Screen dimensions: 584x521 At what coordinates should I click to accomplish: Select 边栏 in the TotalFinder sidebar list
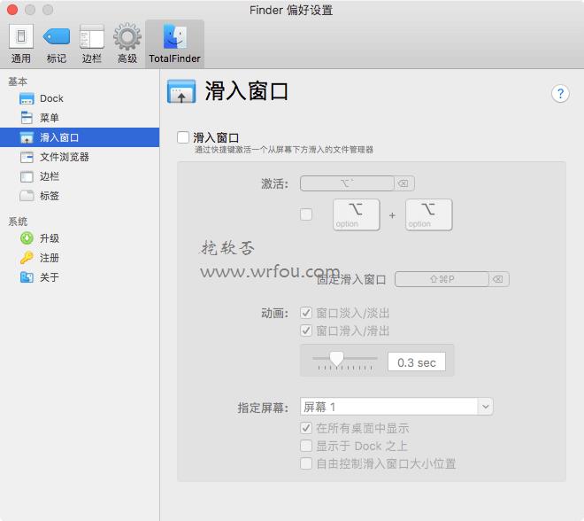click(80, 176)
